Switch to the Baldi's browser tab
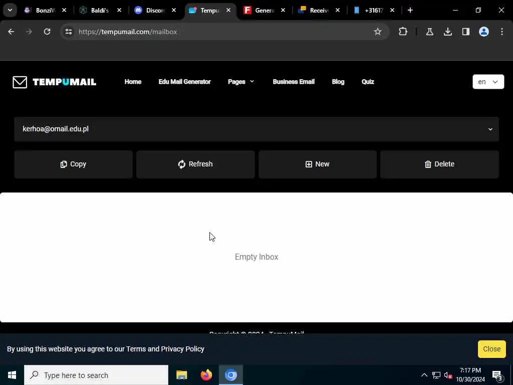 (96, 11)
